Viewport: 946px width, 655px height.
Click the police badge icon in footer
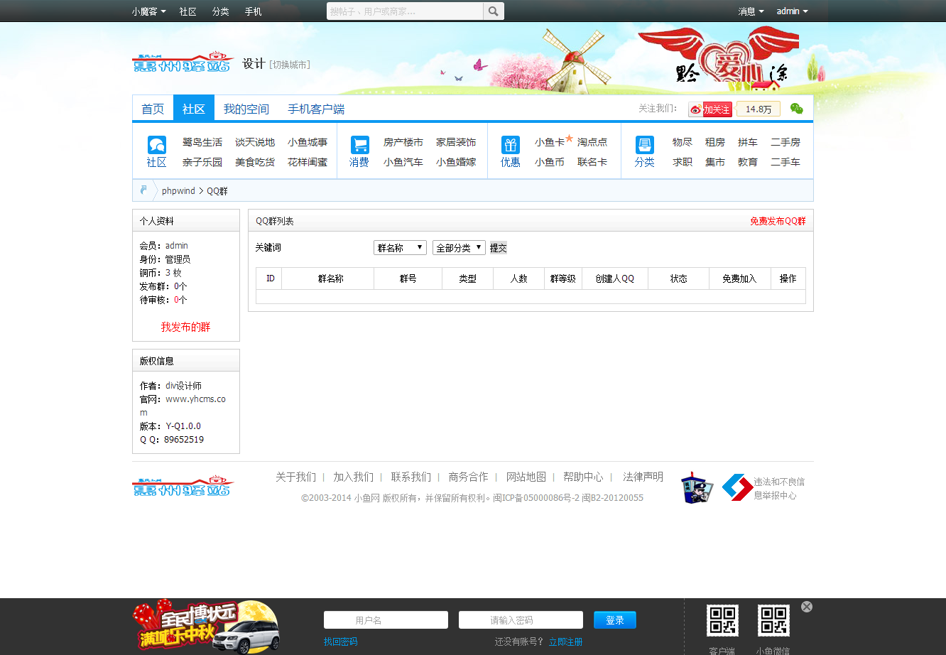(x=697, y=488)
